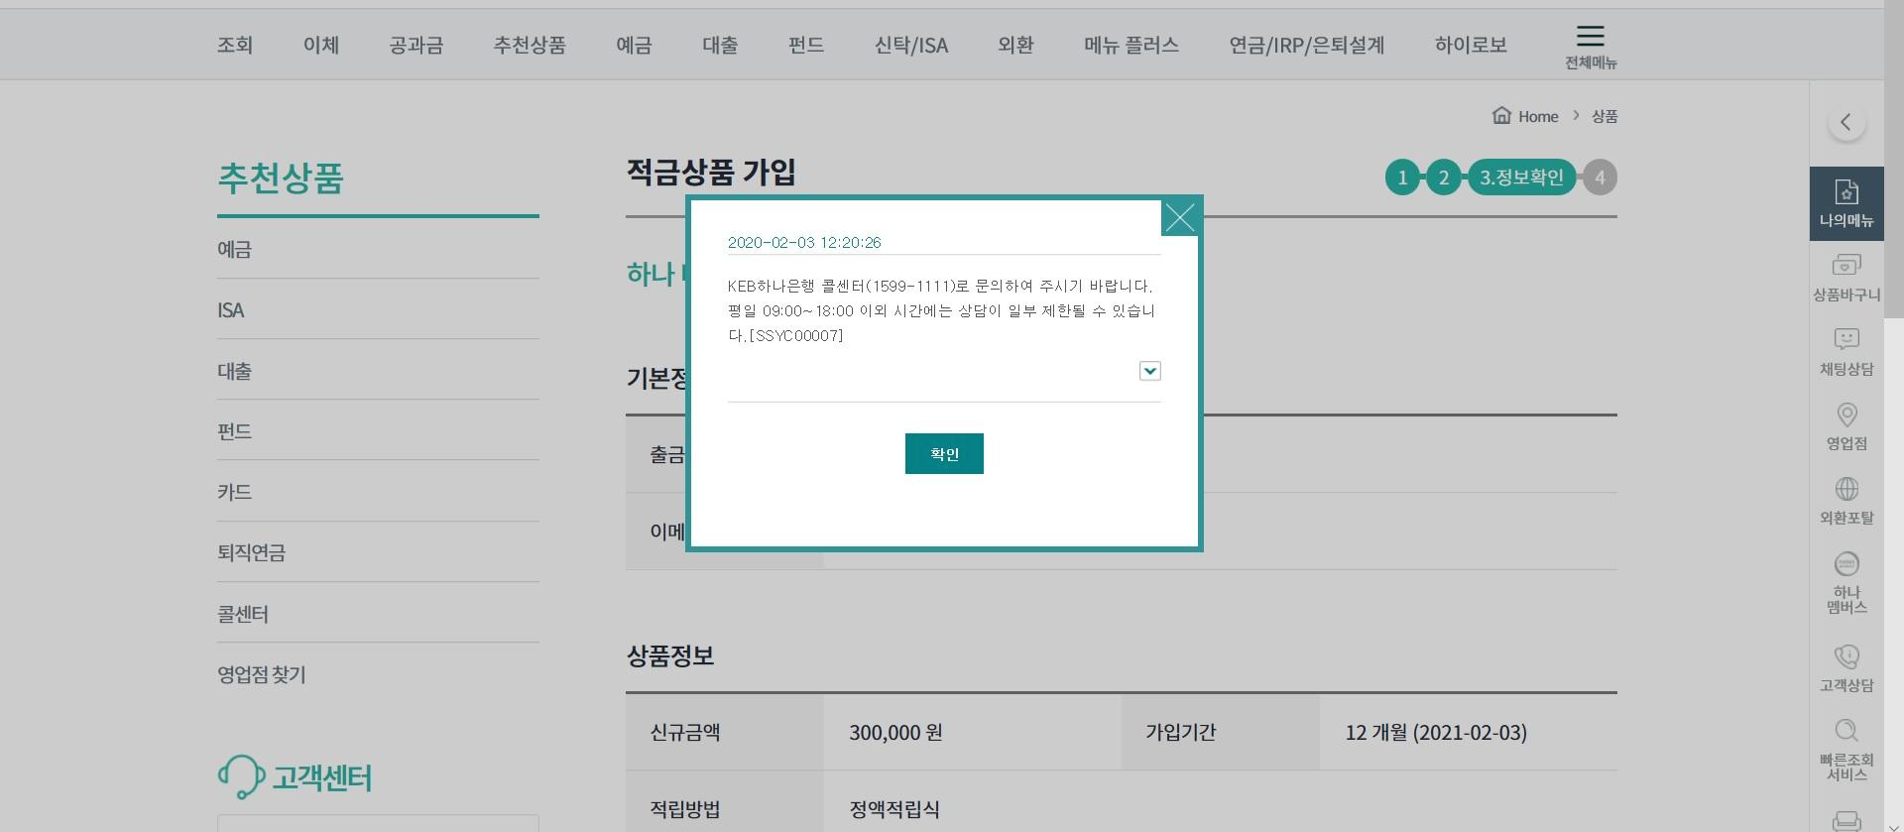Select 카드 in the left sidebar

tap(378, 491)
